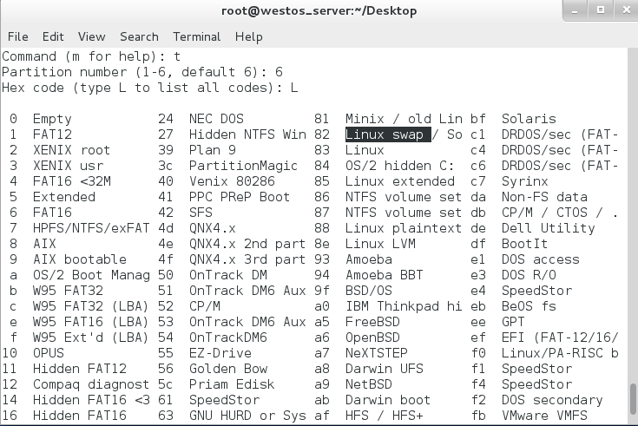Click the highlighted 'Linux swap' text
This screenshot has width=638, height=426.
coord(388,134)
